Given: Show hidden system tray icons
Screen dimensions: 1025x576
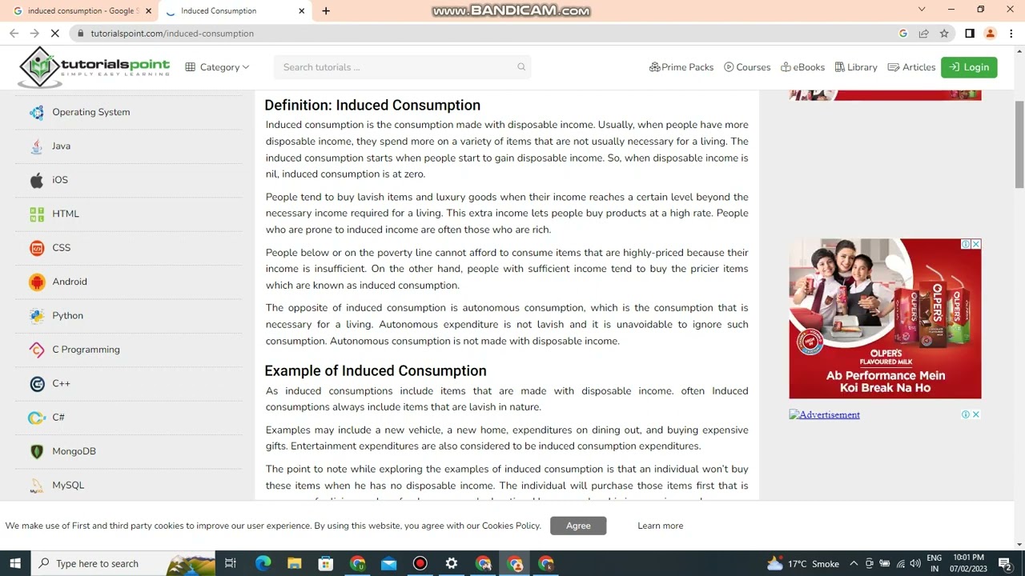Looking at the screenshot, I should [854, 564].
